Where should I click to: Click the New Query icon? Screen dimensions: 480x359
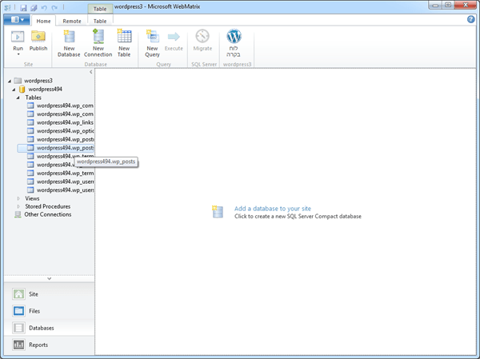click(153, 37)
